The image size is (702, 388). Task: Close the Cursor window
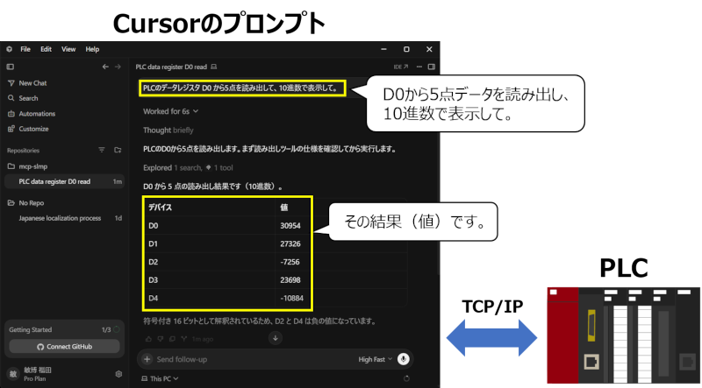click(x=429, y=49)
